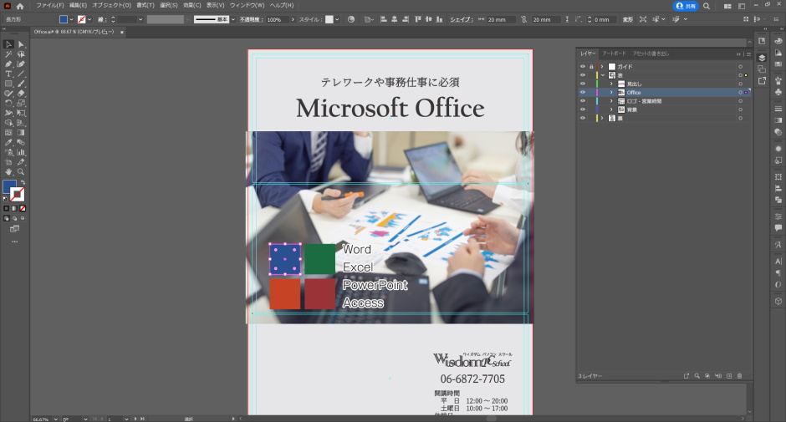Switch to the アートボード panel tab
Viewport: 786px width, 422px height.
pos(614,53)
